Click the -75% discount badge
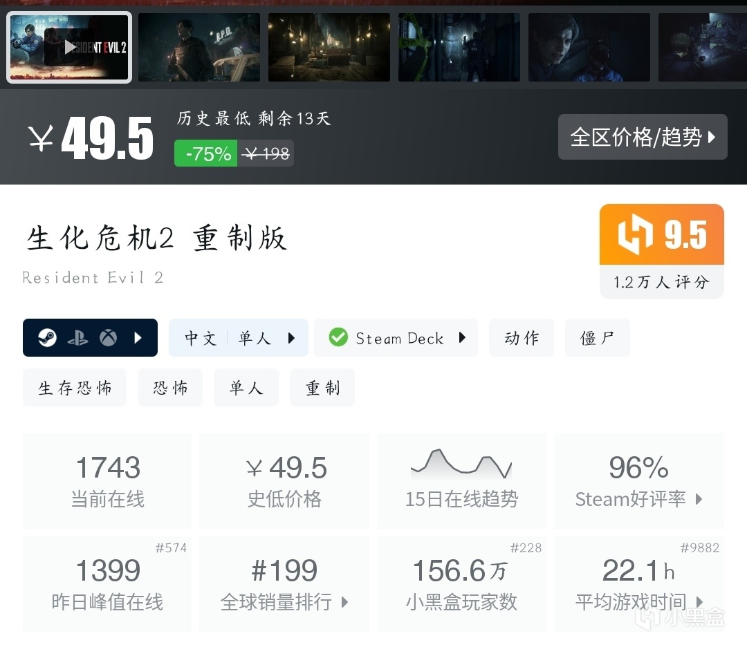Image resolution: width=747 pixels, height=647 pixels. [x=206, y=153]
